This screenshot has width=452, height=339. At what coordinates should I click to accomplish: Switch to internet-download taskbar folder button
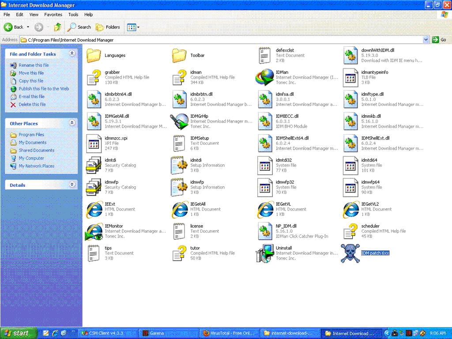pyautogui.click(x=290, y=333)
